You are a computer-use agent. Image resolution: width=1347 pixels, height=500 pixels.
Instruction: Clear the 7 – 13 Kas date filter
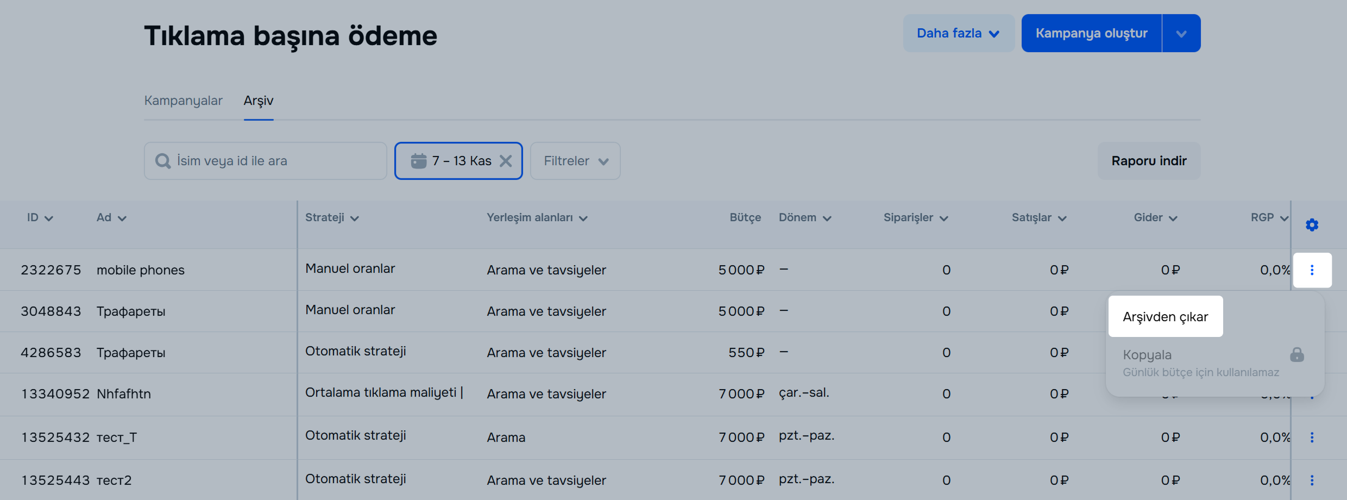point(506,161)
